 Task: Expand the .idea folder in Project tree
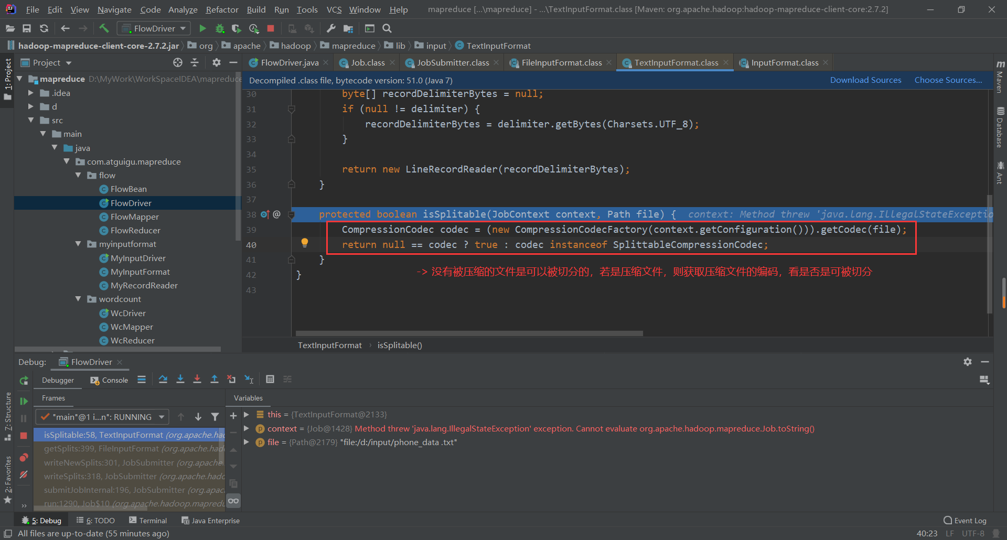point(31,93)
